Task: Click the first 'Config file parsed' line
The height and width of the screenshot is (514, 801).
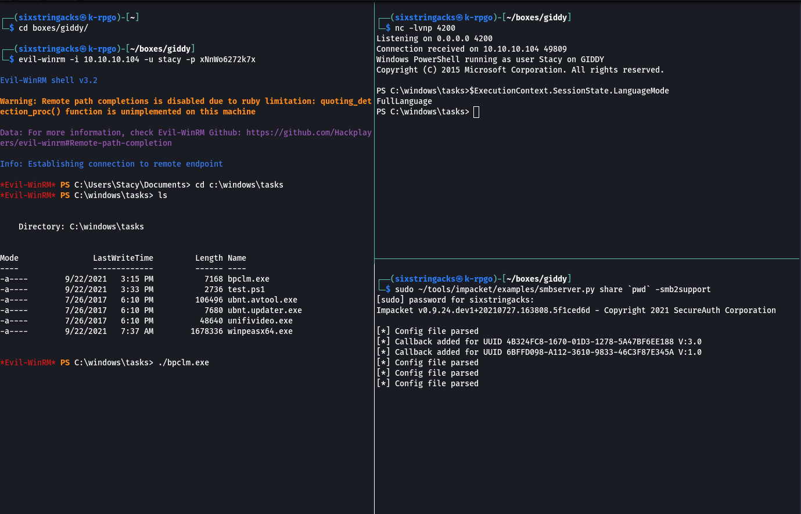Action: tap(428, 331)
